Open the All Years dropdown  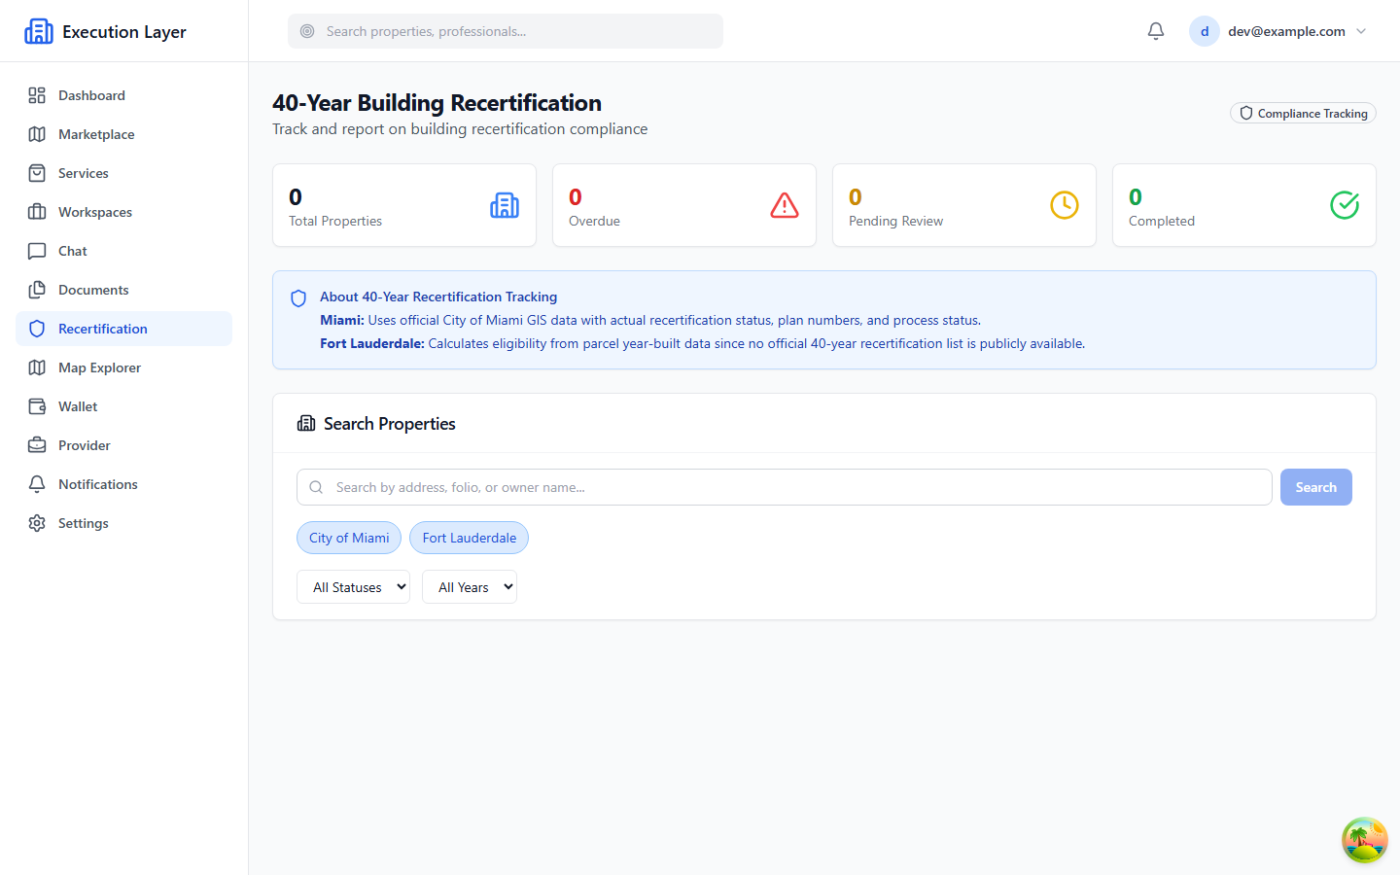pos(470,587)
